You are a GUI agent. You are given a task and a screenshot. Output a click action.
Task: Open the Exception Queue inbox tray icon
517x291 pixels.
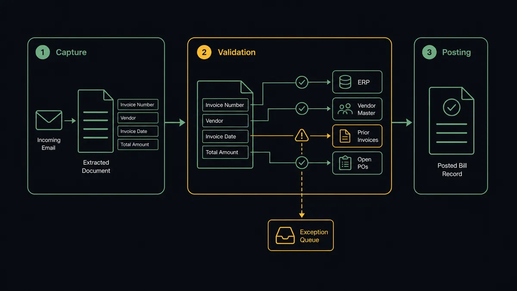(285, 235)
